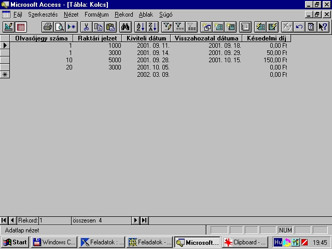Click the Olvasójegy cell with 20

(41, 67)
